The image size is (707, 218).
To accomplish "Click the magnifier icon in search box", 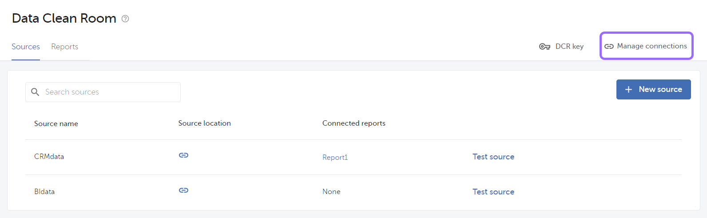I will (35, 92).
